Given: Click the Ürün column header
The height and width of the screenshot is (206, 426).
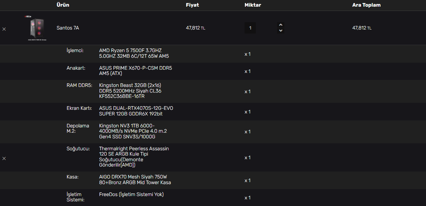Looking at the screenshot, I should point(63,5).
